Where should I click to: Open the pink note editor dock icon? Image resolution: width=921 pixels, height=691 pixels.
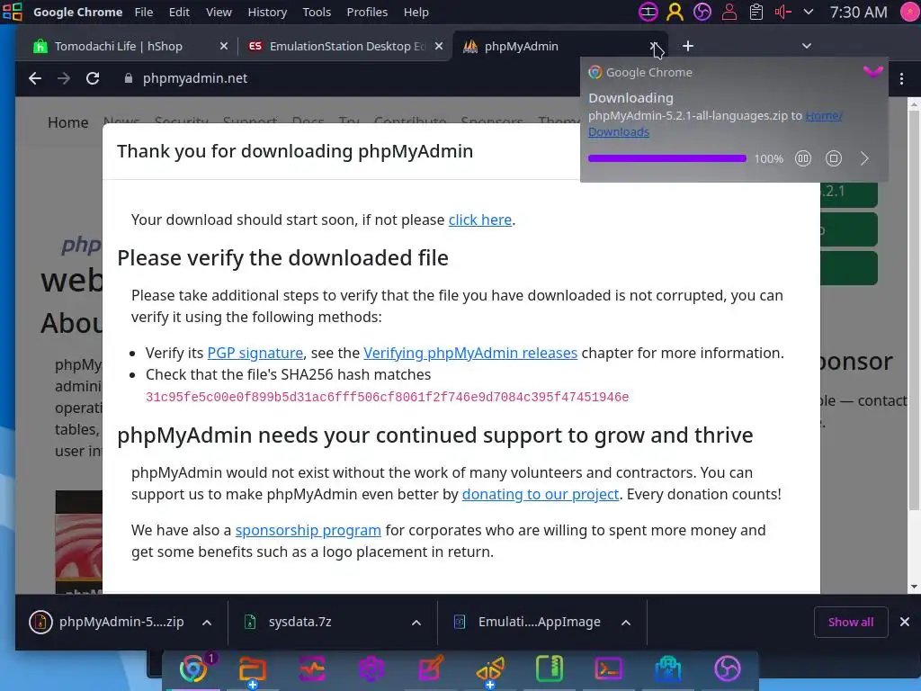click(431, 669)
